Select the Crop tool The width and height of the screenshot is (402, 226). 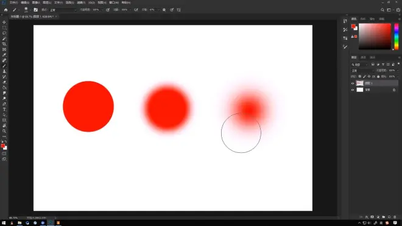[4, 44]
